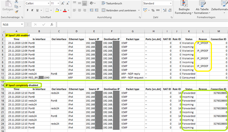The image size is (228, 132).
Task: Click the confirm checkmark in formula bar
Action: pos(43,24)
